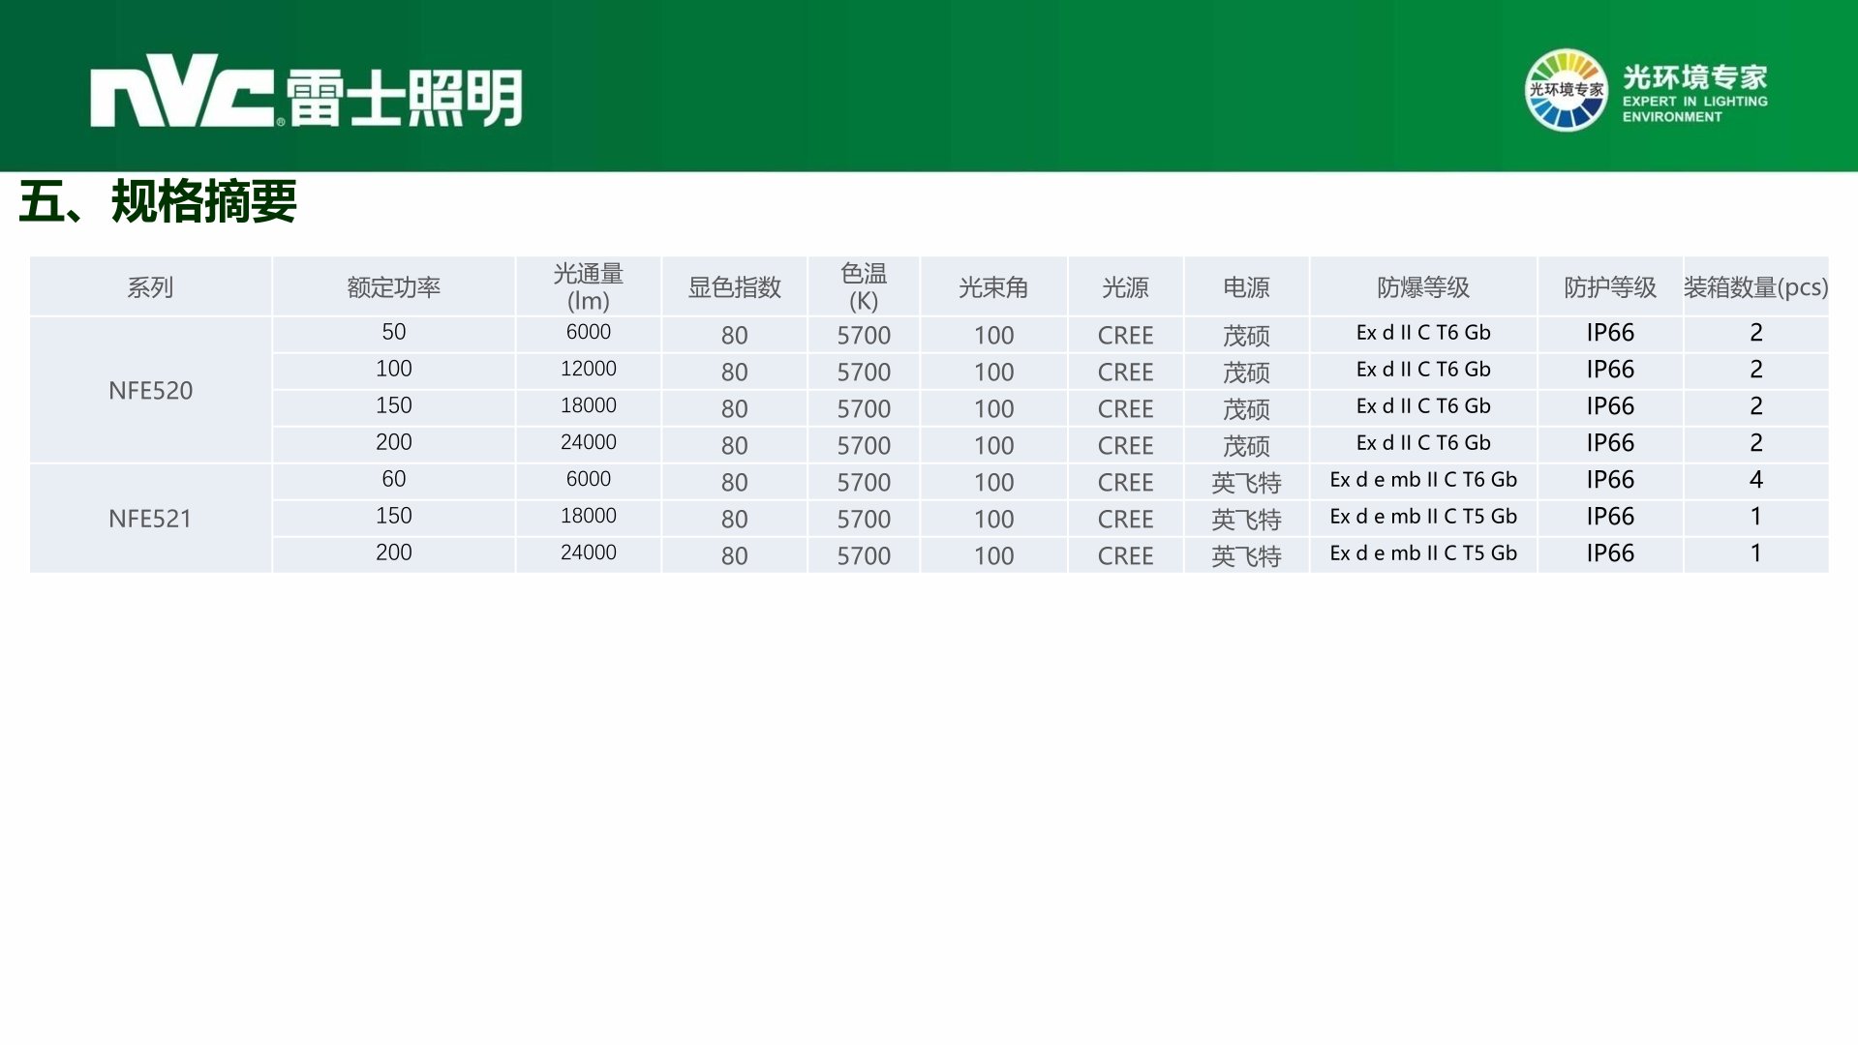Select the 五、规格摘要 heading
Screen dimensions: 1858x1045
[x=158, y=201]
